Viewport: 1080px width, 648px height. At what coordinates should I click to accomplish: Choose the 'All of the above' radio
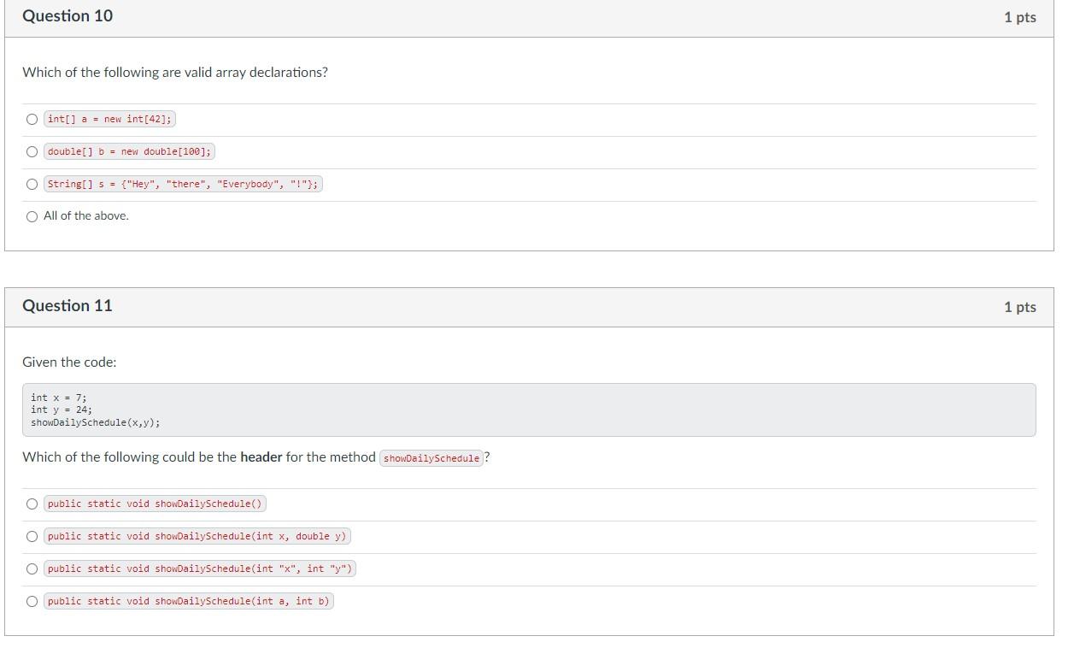32,216
